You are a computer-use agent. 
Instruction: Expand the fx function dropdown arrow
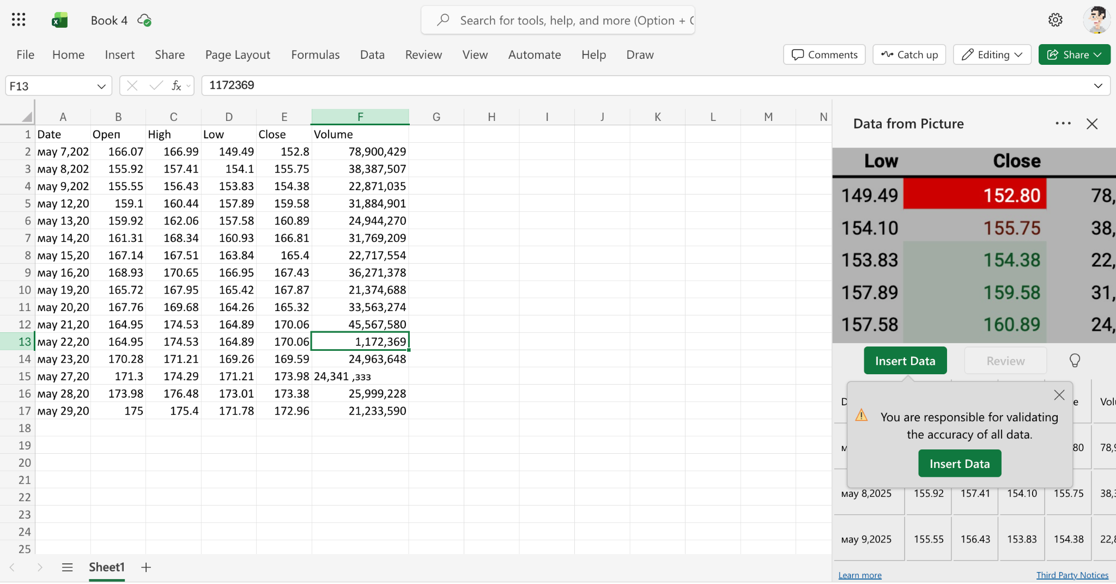click(188, 86)
